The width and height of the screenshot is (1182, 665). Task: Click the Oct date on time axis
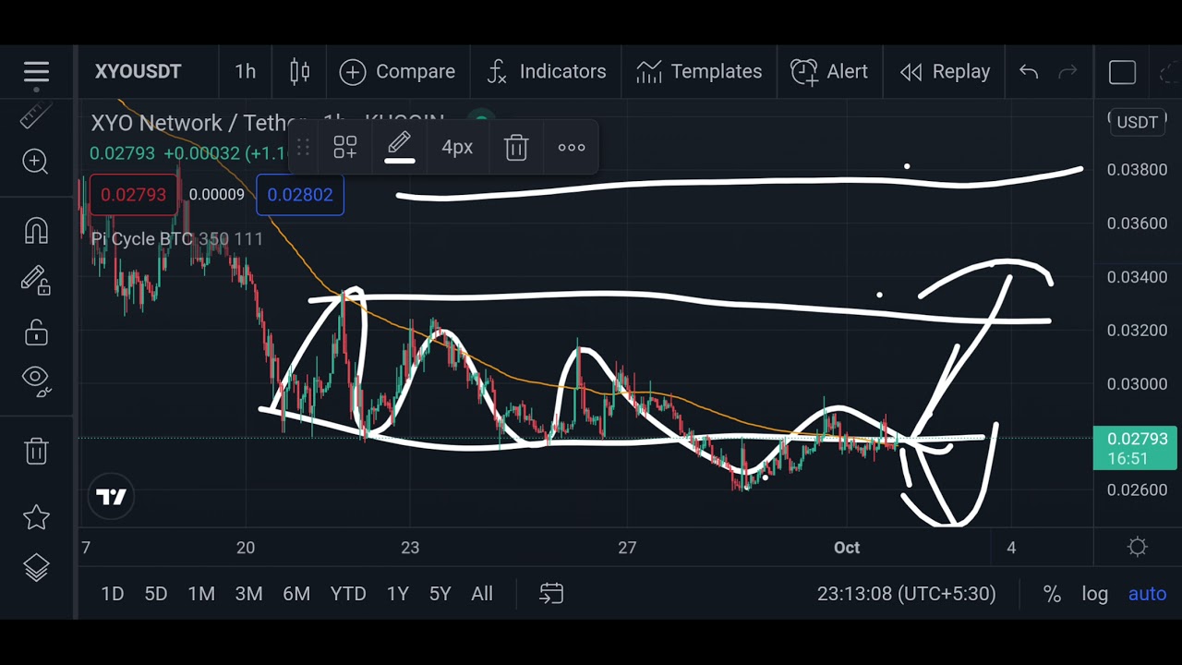(x=847, y=548)
